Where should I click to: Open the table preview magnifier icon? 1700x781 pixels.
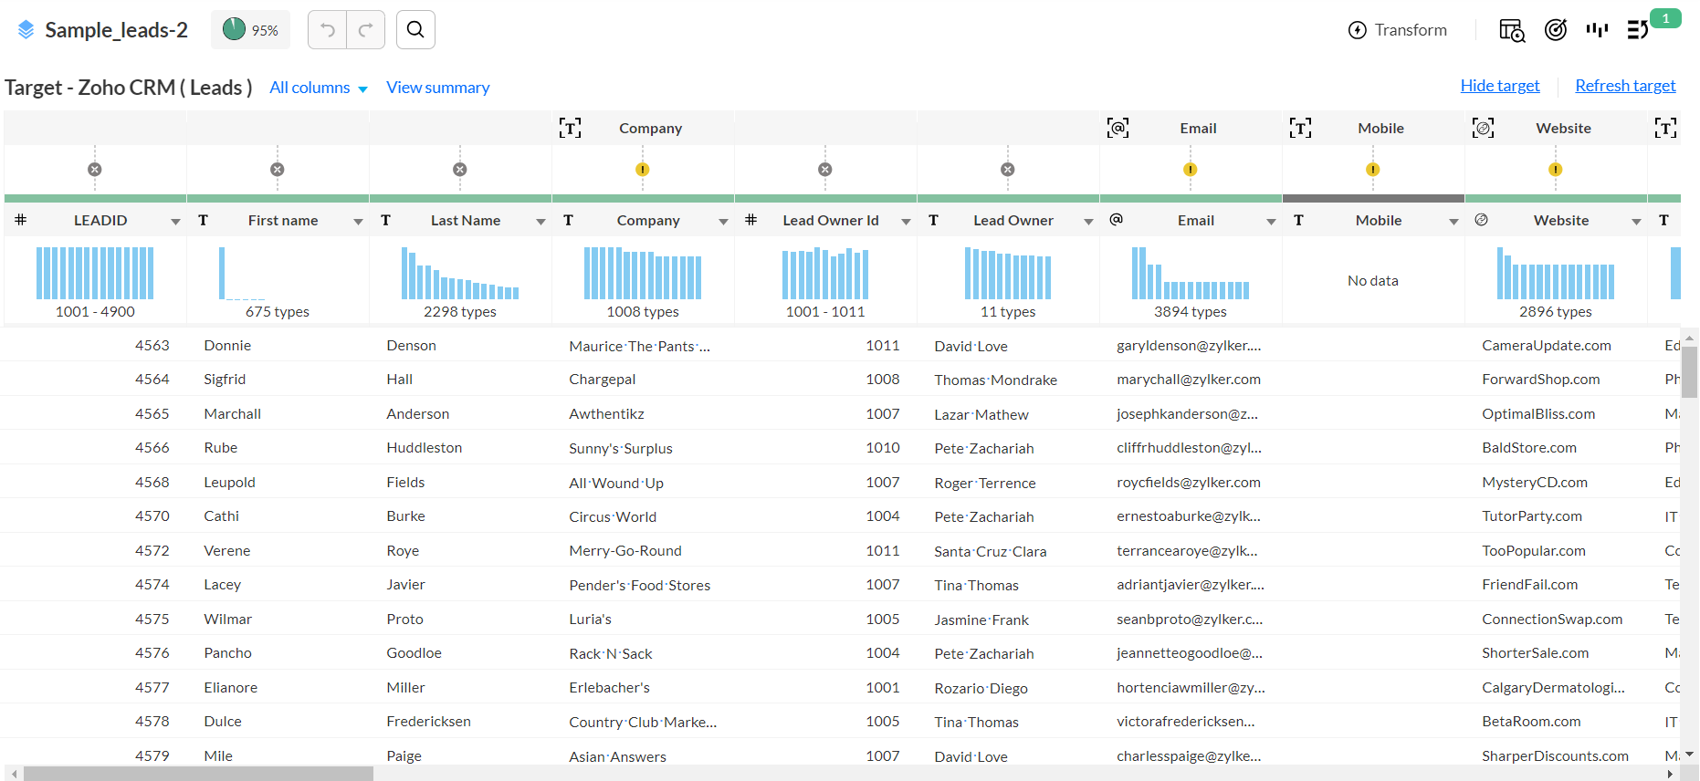point(1512,30)
